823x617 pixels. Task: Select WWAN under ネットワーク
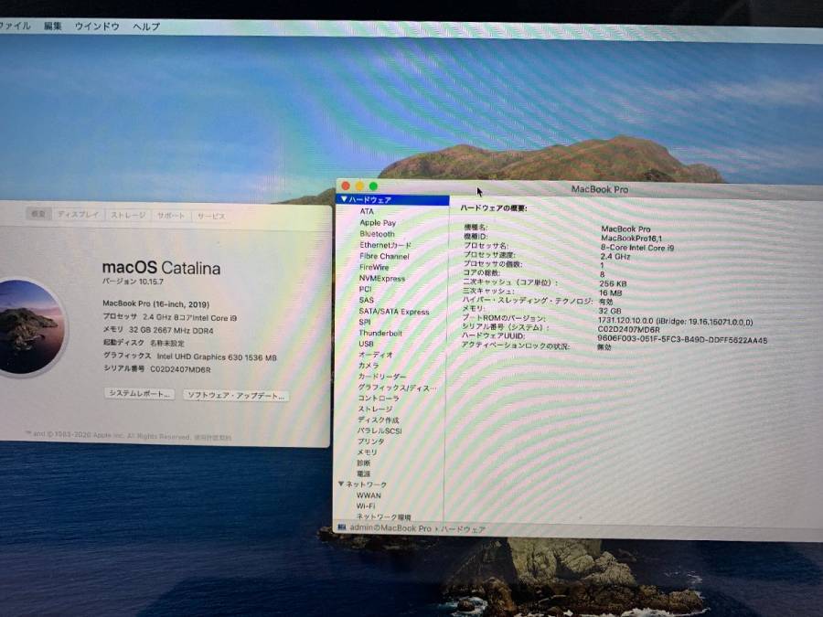coord(369,495)
